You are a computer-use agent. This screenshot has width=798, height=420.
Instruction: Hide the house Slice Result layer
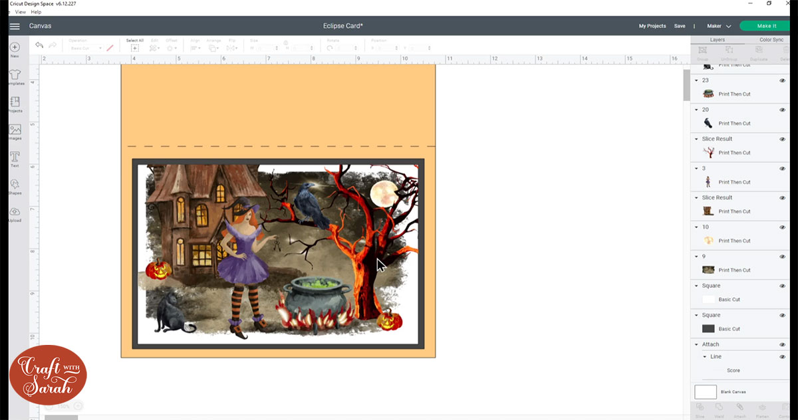point(782,197)
